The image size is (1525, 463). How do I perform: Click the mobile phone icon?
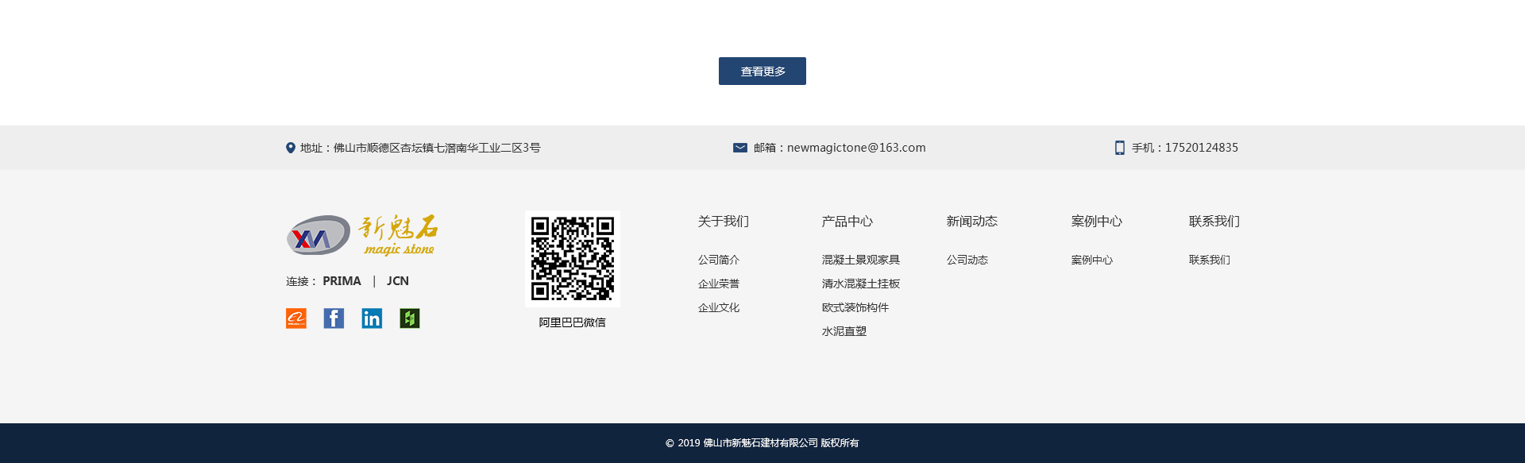tap(1119, 148)
